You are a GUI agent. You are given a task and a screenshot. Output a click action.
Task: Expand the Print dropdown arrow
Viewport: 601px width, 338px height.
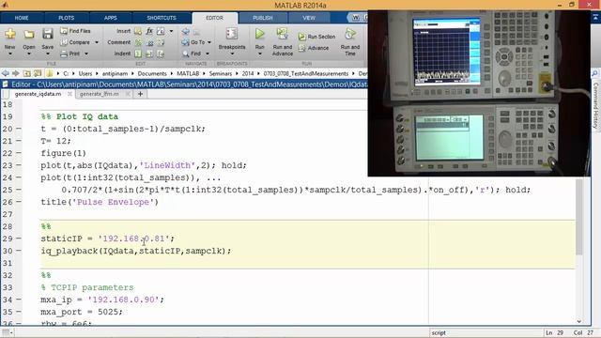tap(86, 54)
